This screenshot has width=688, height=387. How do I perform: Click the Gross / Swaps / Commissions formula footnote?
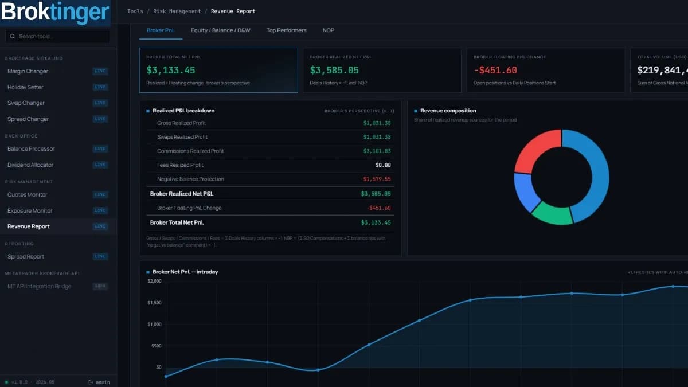[267, 241]
